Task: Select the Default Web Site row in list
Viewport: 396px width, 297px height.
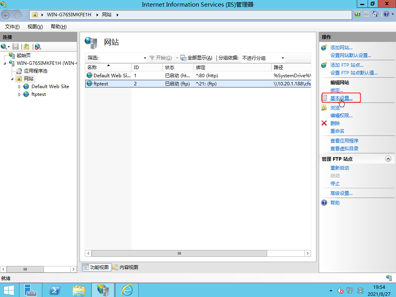Action: [198, 76]
